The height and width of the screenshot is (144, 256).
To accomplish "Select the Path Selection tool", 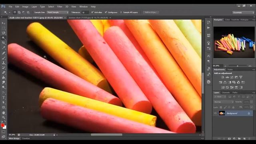I will (4, 102).
